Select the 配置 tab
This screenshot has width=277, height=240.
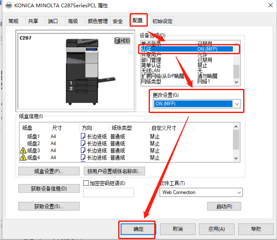click(x=138, y=20)
